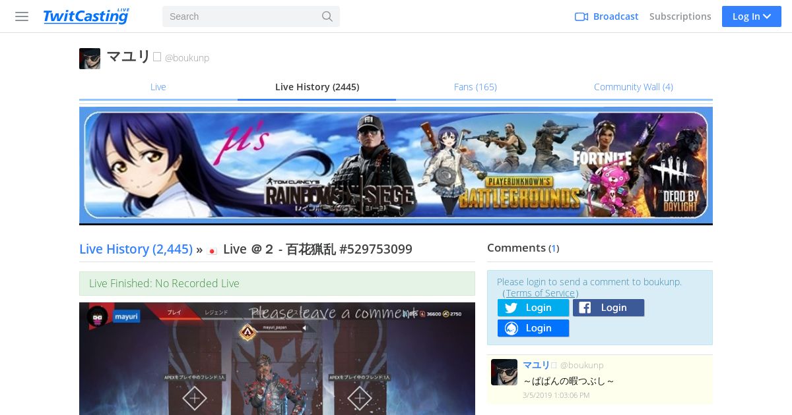Click the Japan flag icon by title
Viewport: 792px width, 415px height.
click(213, 251)
